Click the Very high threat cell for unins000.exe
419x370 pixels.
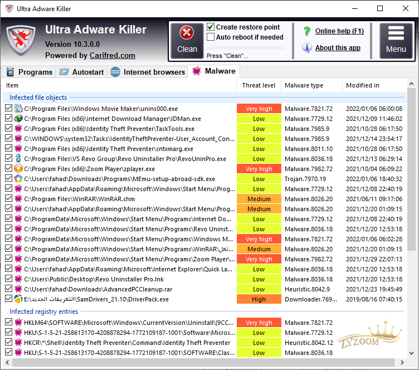point(259,109)
